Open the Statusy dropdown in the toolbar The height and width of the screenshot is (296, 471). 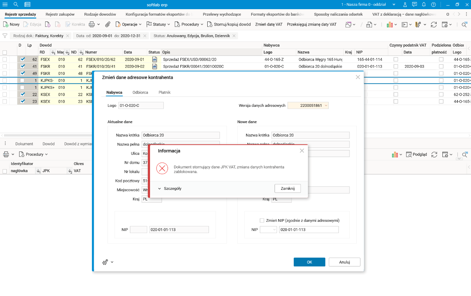(x=158, y=24)
